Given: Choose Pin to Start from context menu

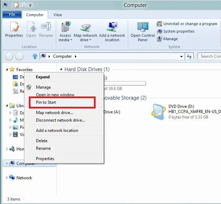Looking at the screenshot, I should [46, 102].
